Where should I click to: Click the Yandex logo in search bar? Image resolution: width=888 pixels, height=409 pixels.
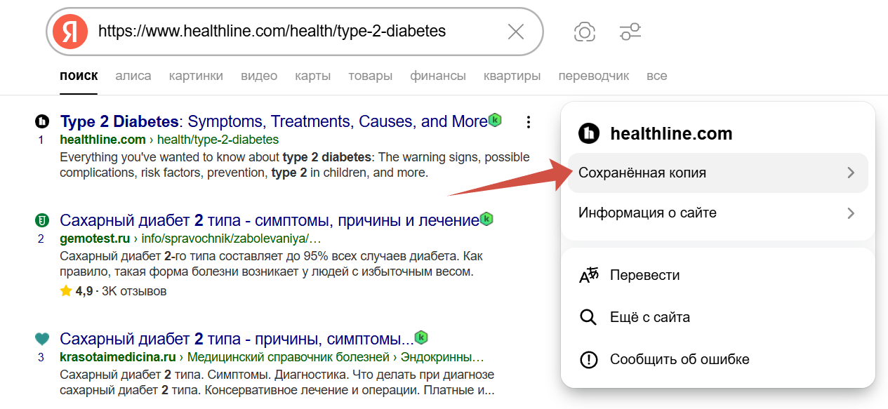[x=70, y=32]
